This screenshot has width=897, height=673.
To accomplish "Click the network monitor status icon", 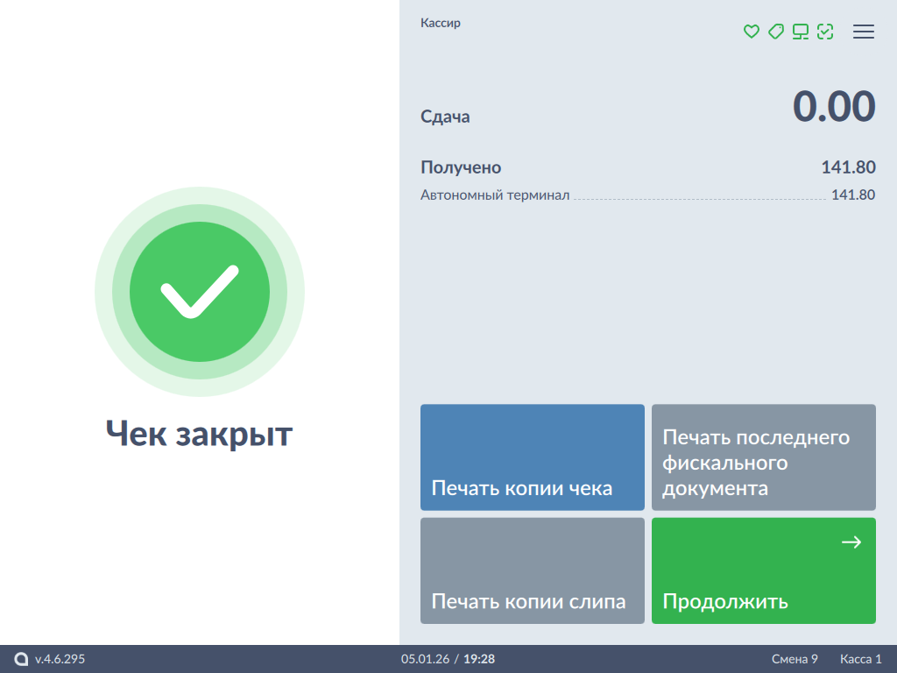I will (800, 32).
